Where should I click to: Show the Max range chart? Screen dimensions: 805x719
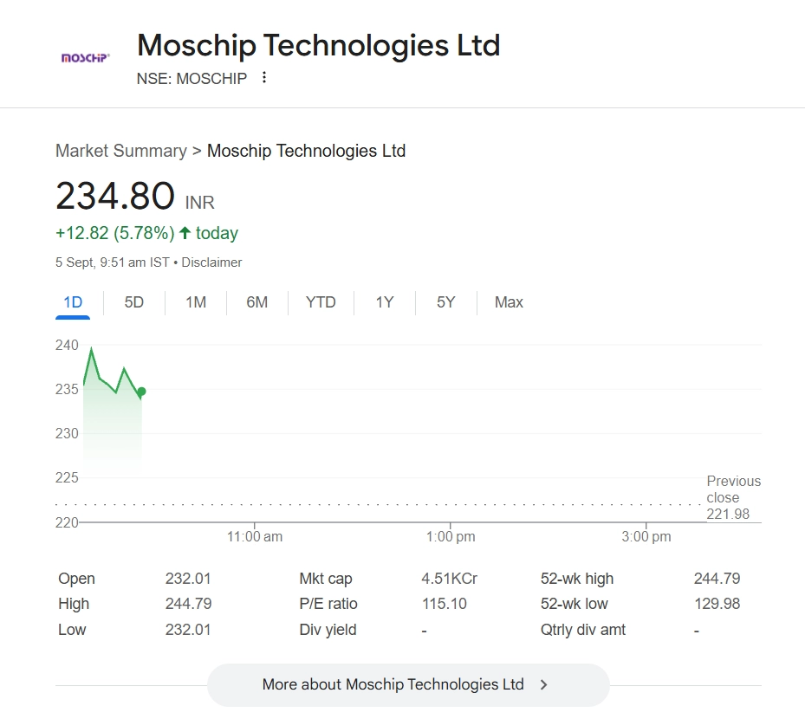509,302
